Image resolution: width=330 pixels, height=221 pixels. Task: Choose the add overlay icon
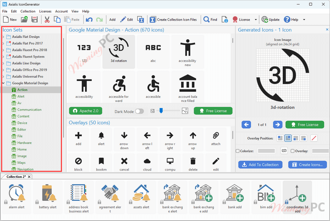click(78, 139)
